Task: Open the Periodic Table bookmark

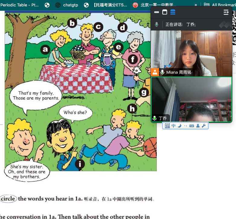Action: [x=20, y=5]
